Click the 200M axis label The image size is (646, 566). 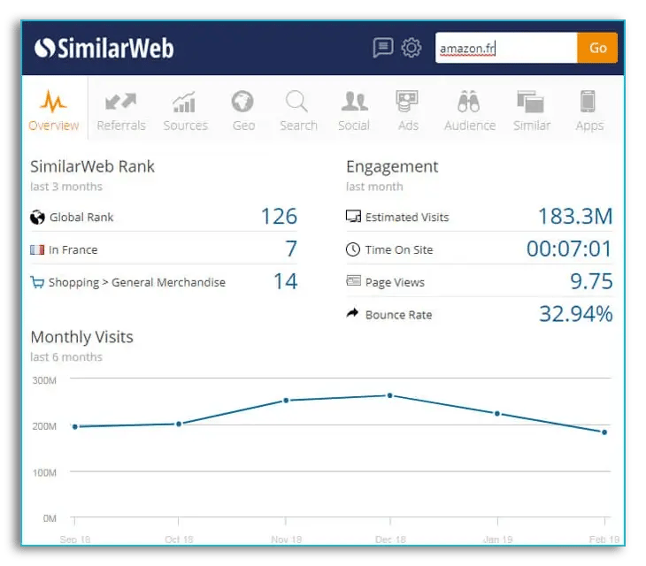tap(44, 426)
